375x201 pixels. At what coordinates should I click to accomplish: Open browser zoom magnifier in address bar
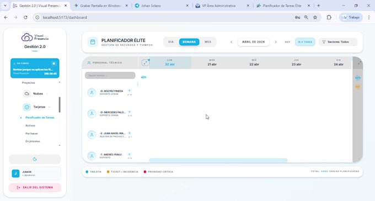pos(306,18)
